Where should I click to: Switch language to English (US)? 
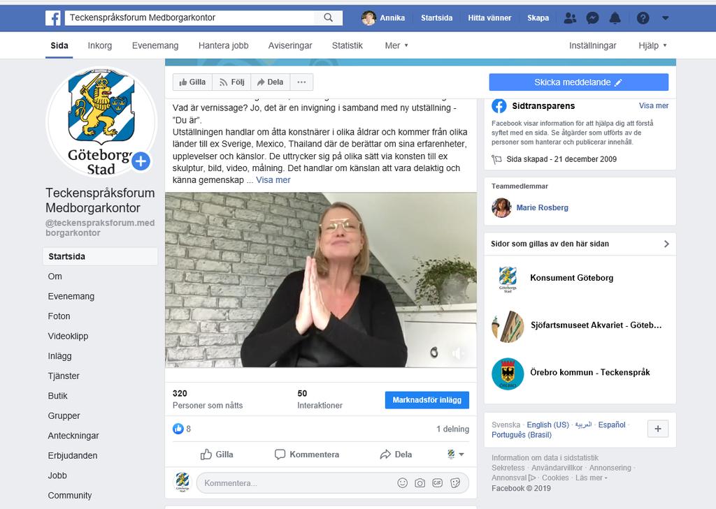point(548,425)
